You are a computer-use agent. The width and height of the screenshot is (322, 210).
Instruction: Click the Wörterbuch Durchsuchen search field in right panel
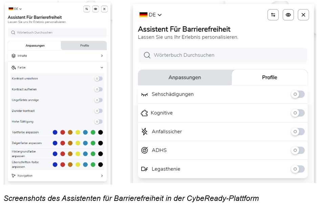(x=222, y=55)
